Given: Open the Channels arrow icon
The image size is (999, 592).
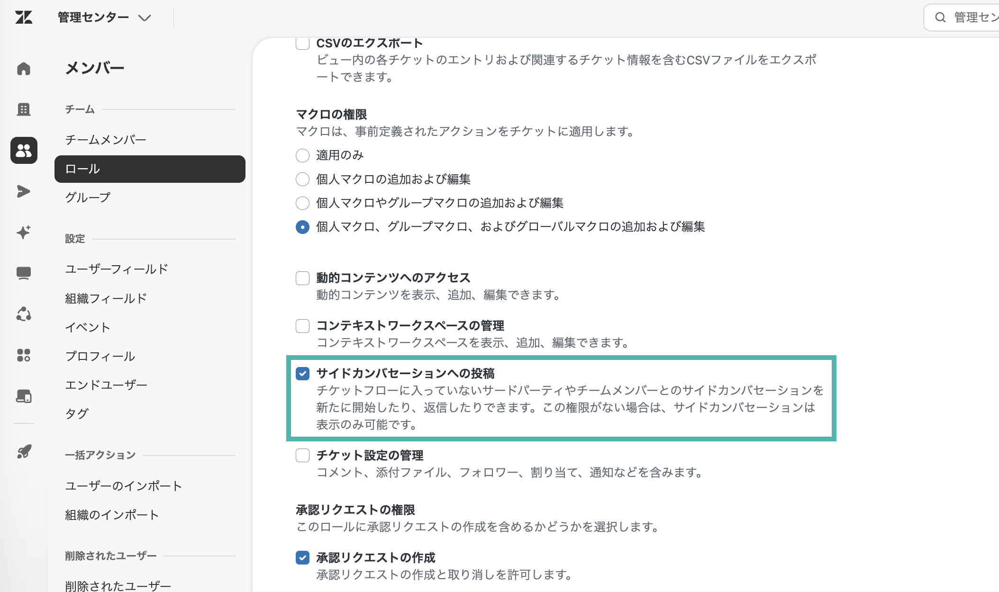Looking at the screenshot, I should coord(24,191).
